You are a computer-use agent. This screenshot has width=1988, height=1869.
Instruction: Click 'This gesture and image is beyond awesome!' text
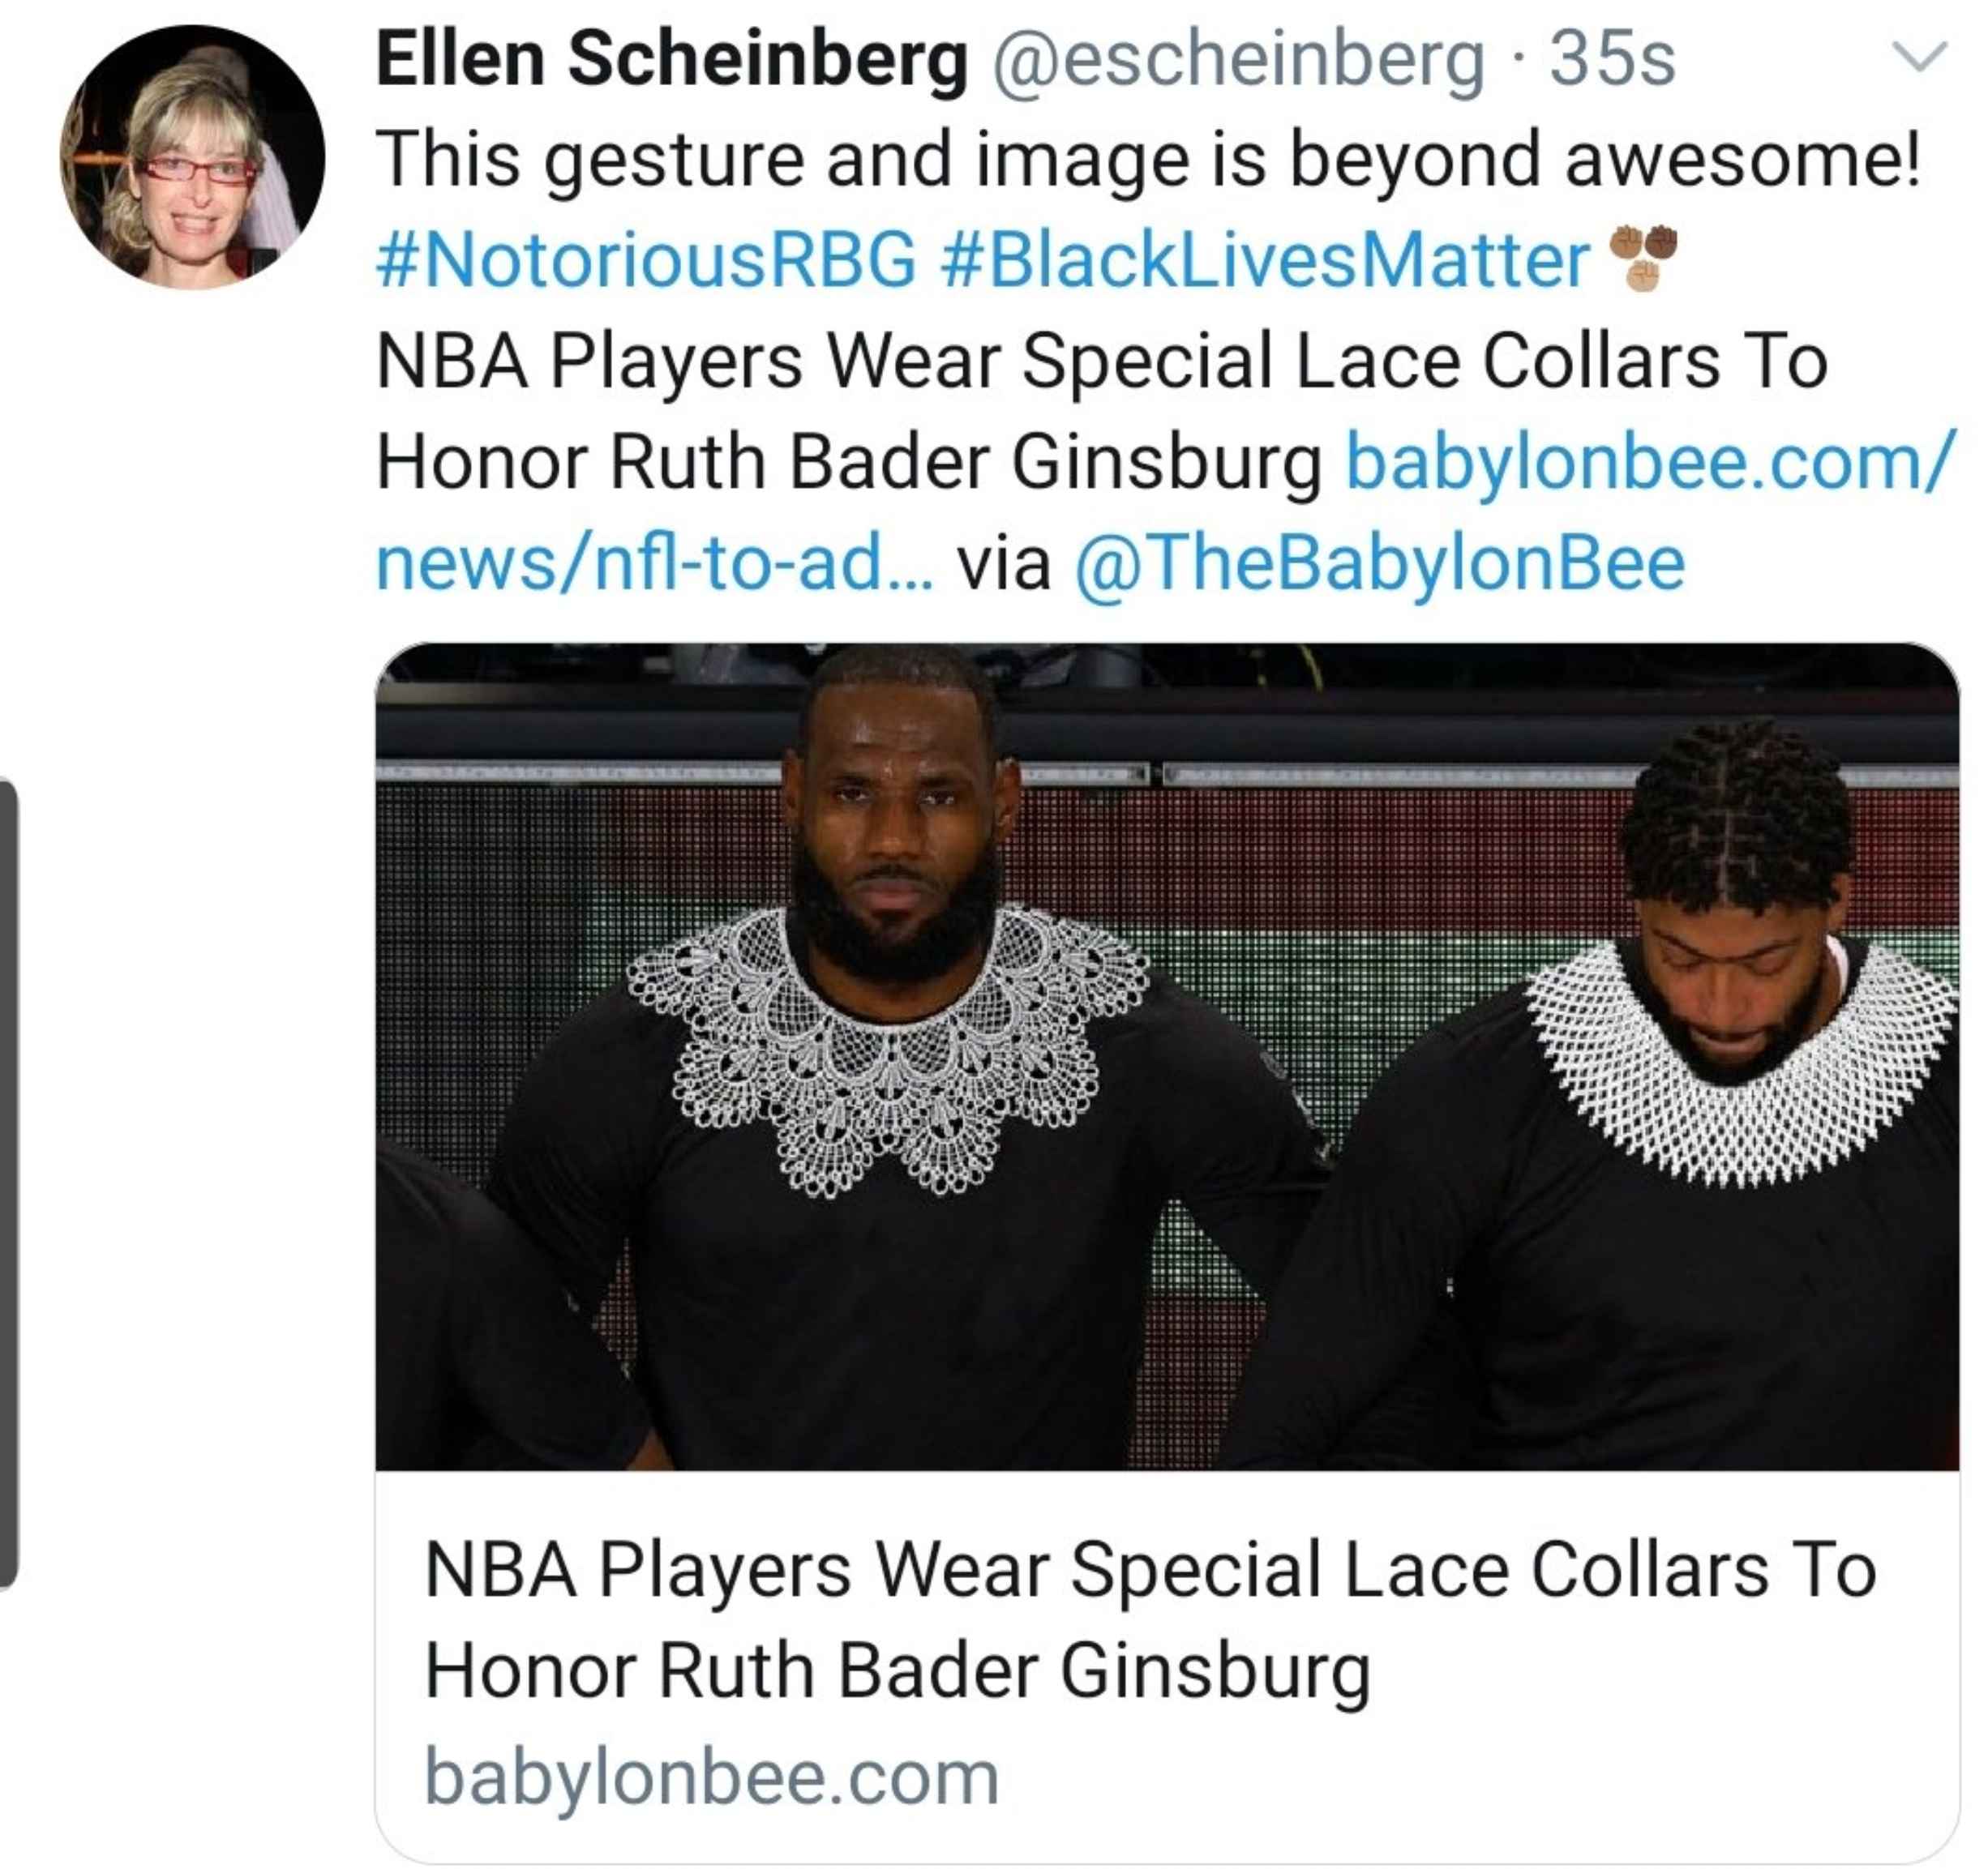click(x=1147, y=159)
